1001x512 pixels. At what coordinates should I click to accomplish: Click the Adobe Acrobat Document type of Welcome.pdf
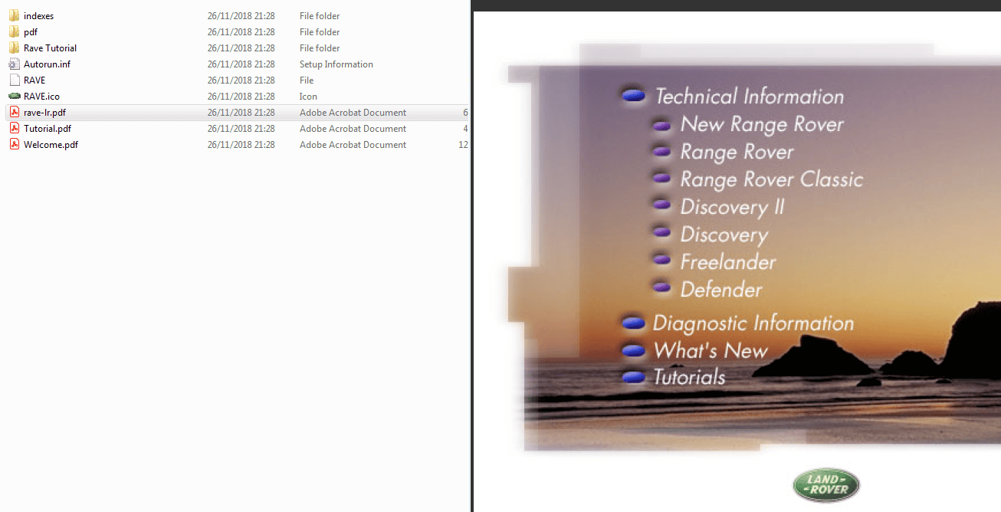(x=353, y=145)
